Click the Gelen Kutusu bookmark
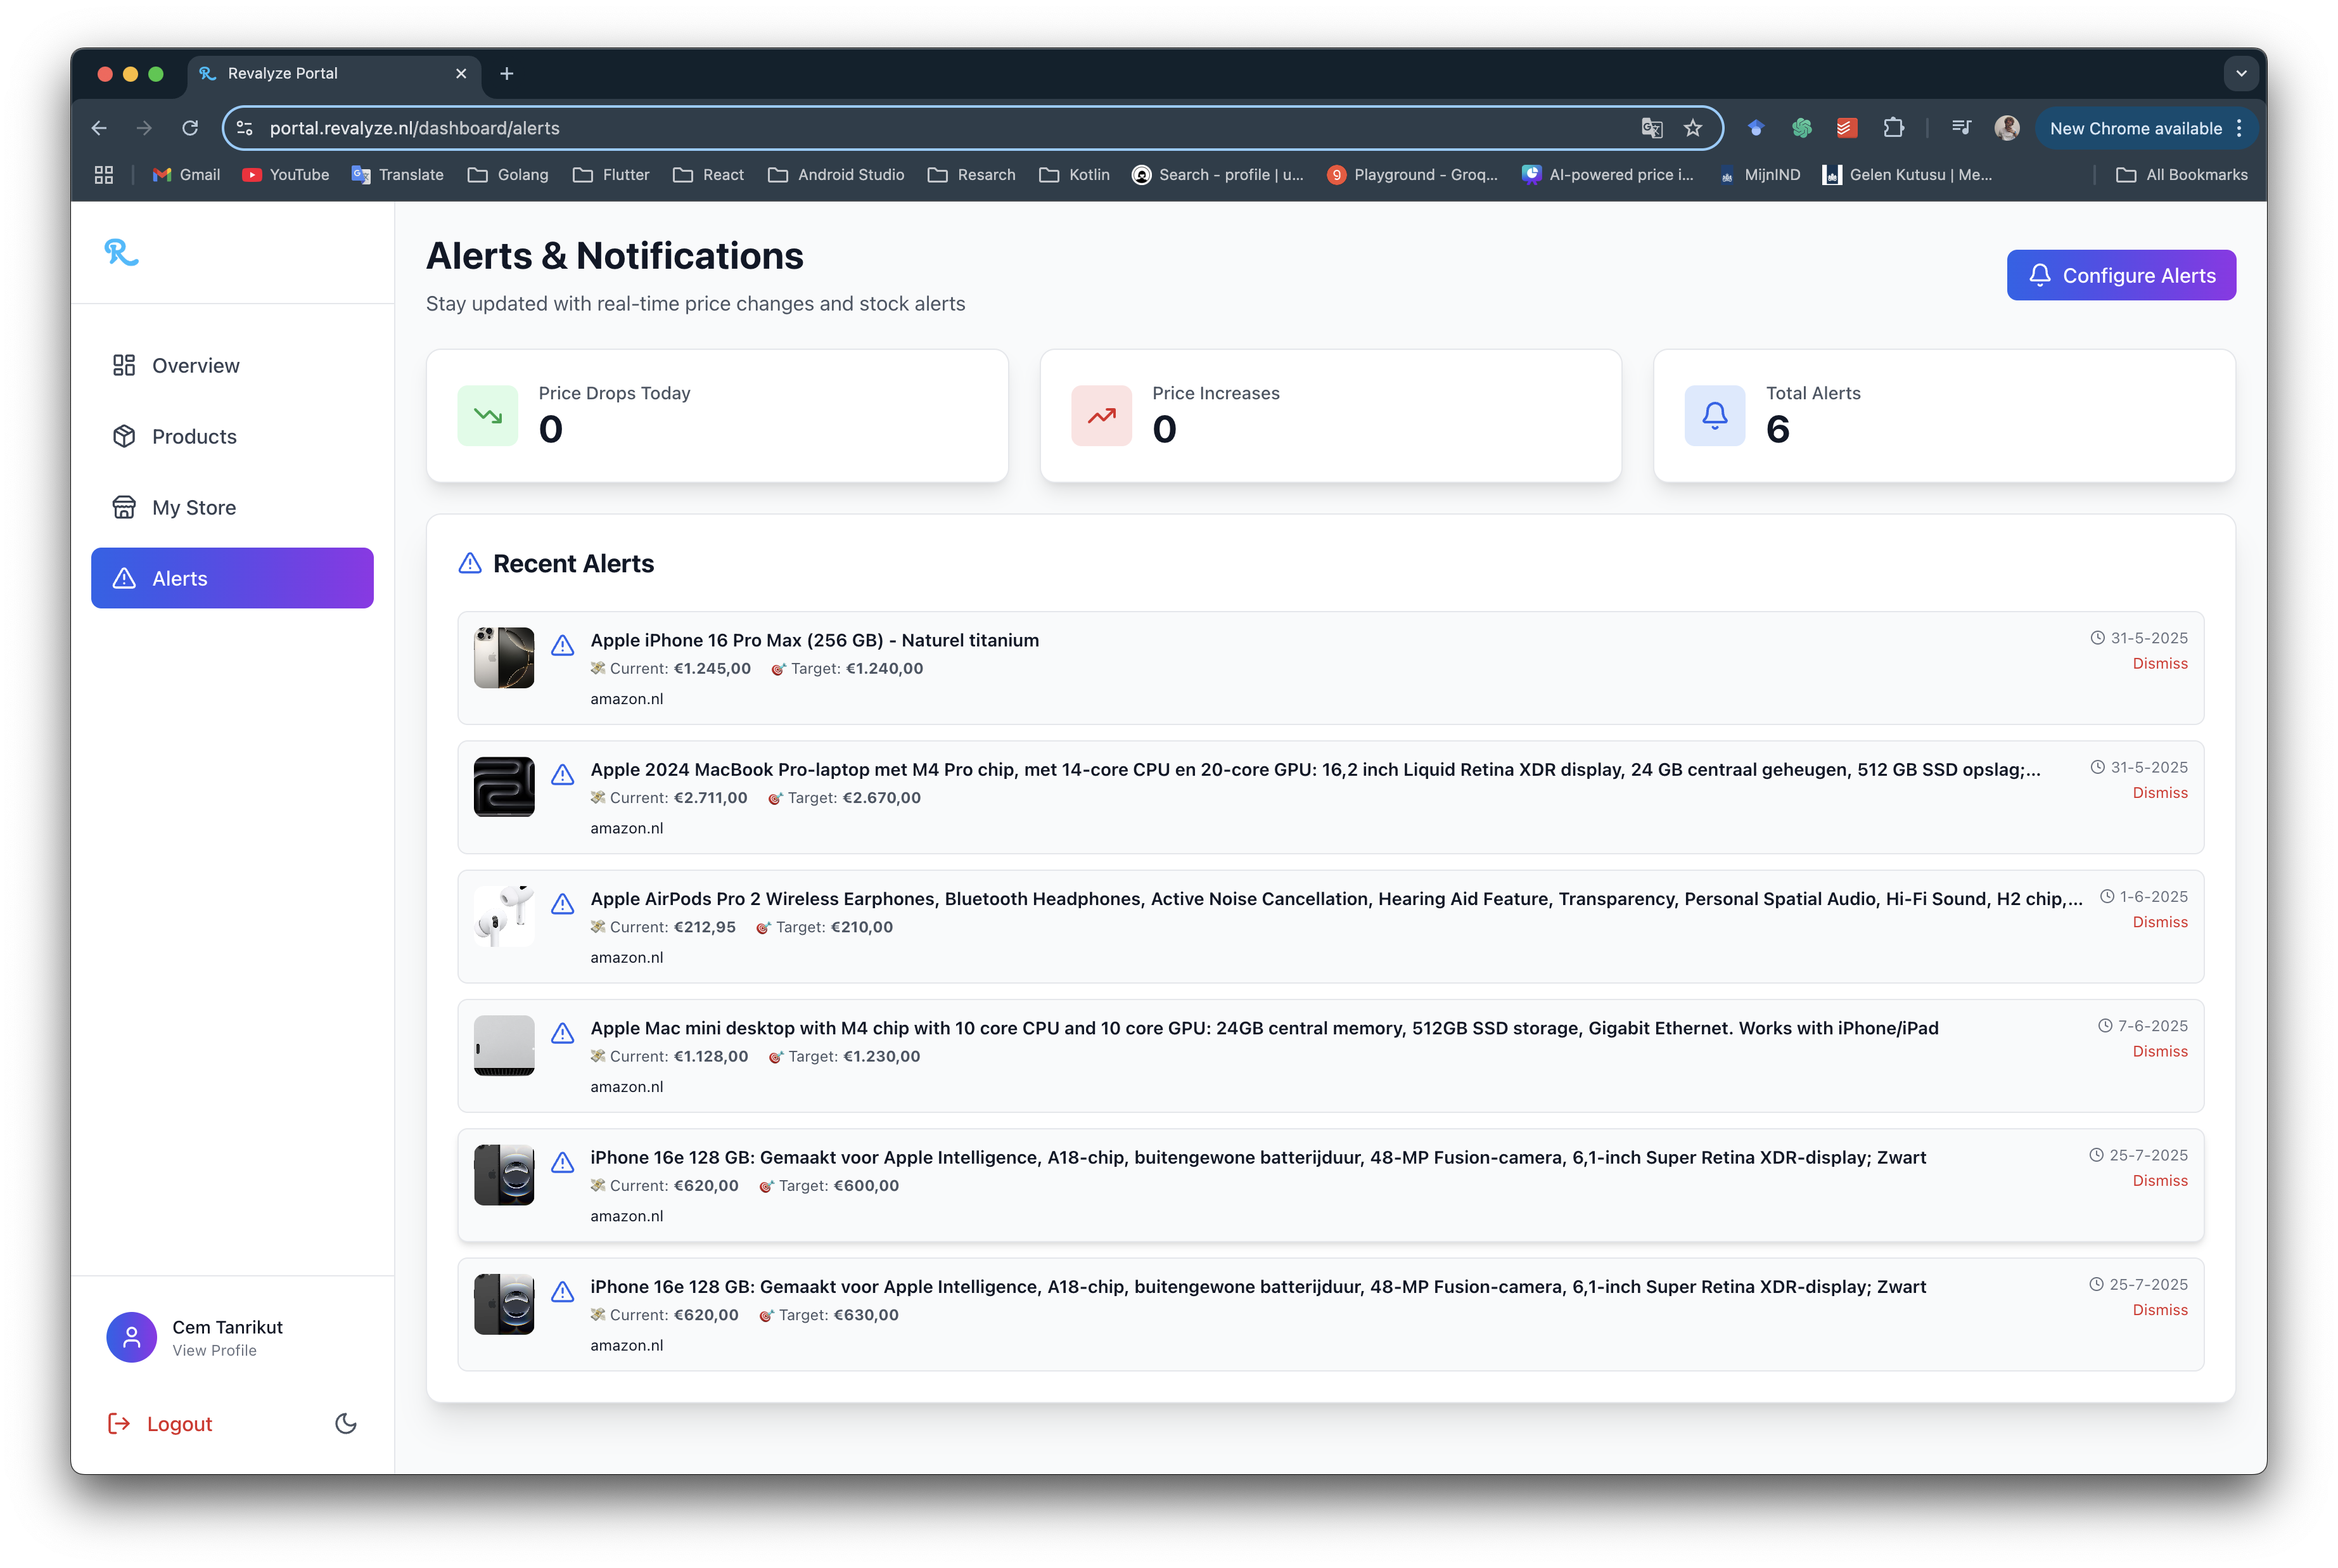This screenshot has width=2338, height=1568. coord(1907,175)
